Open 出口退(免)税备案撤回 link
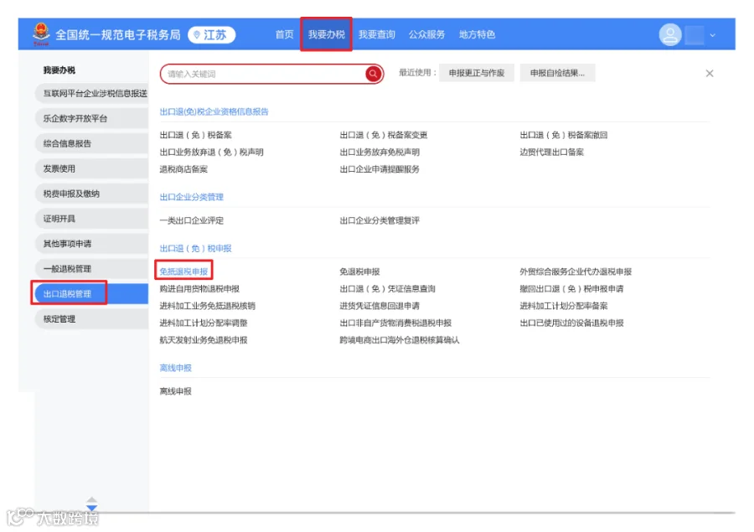754x532 pixels. pos(564,135)
